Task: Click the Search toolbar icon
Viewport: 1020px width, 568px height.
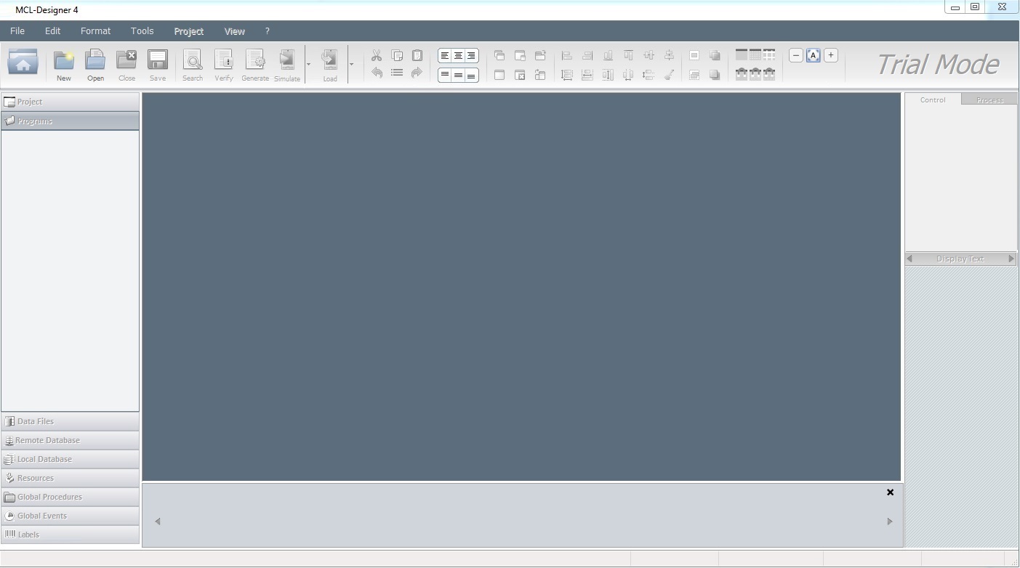Action: [193, 65]
